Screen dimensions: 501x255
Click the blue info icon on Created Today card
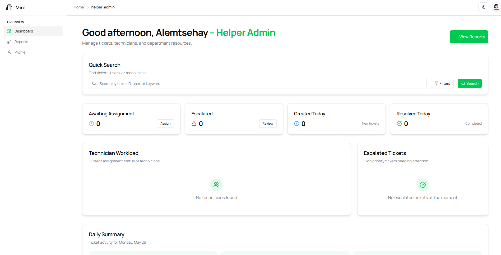pyautogui.click(x=296, y=123)
